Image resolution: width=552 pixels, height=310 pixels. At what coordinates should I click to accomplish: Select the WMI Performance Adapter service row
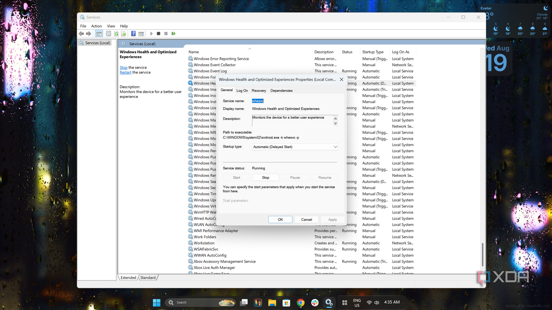[x=301, y=231]
